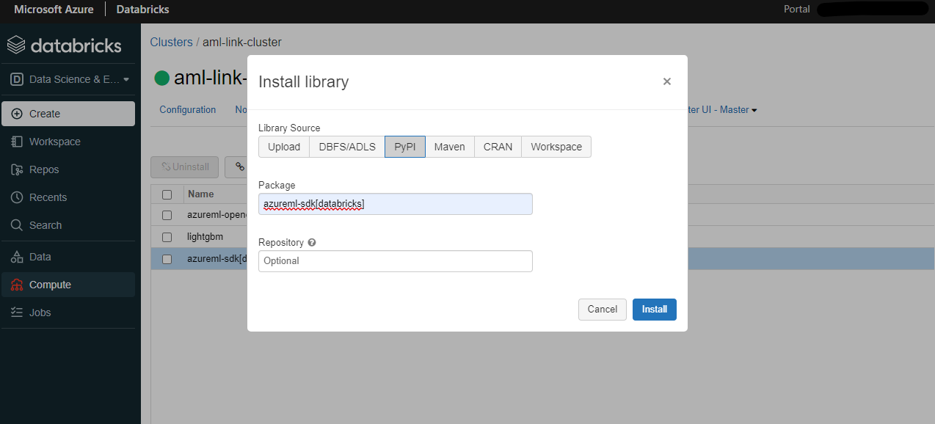
Task: Select the CRAN library source
Action: [498, 147]
